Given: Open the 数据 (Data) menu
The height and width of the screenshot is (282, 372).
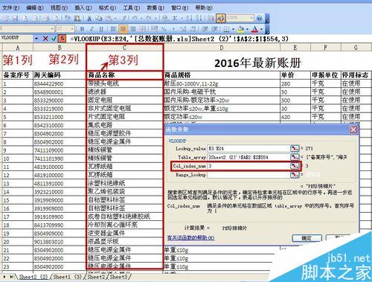Looking at the screenshot, I should pos(155,7).
